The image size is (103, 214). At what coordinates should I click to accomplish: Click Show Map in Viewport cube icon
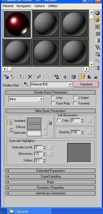click(74, 77)
